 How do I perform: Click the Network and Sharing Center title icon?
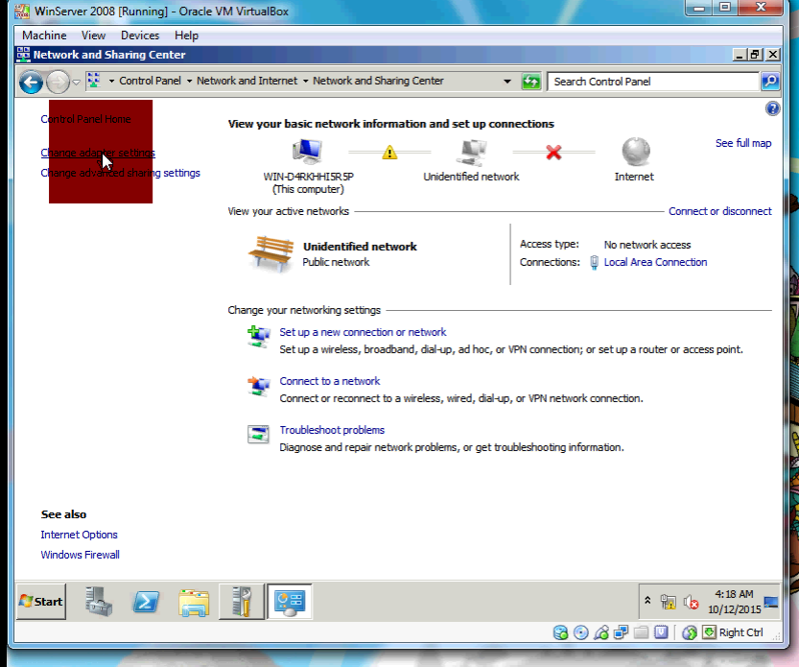pos(23,54)
